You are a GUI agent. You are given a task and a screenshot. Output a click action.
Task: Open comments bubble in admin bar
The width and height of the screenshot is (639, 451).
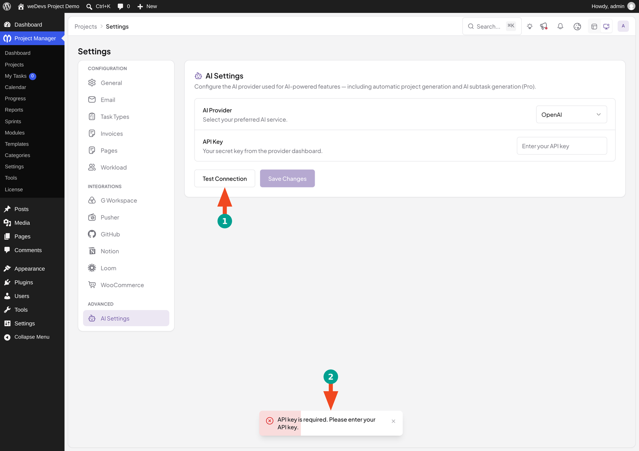[x=123, y=6]
